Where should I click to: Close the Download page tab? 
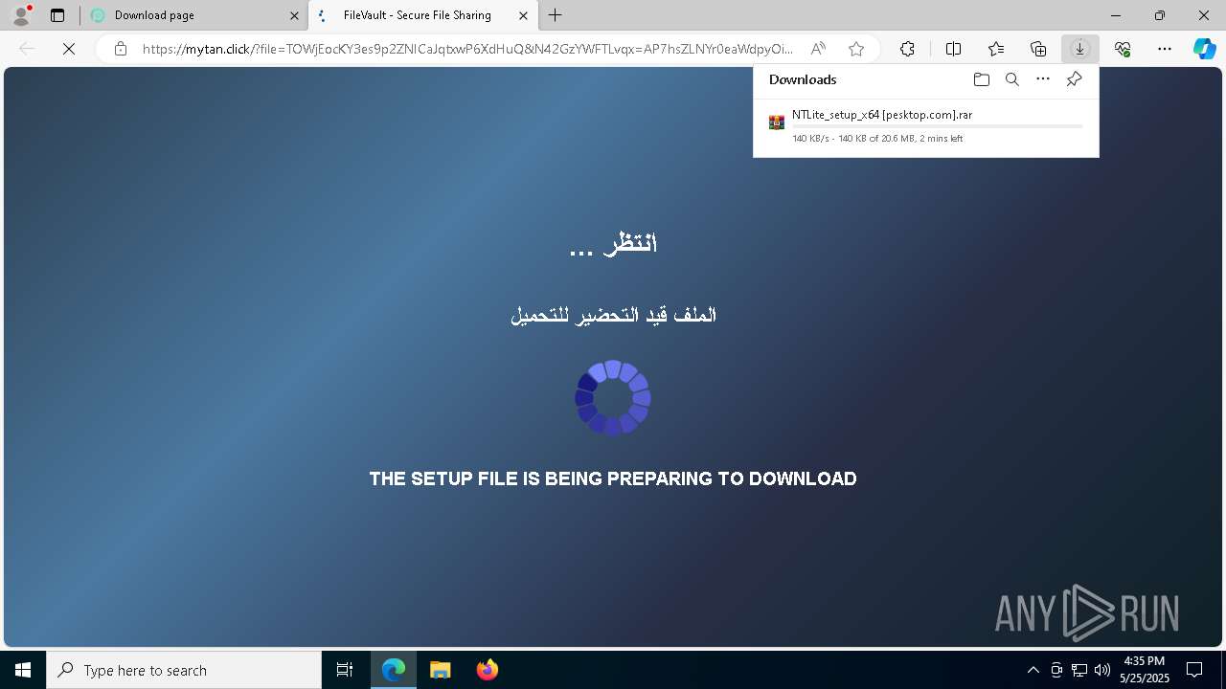pos(294,15)
